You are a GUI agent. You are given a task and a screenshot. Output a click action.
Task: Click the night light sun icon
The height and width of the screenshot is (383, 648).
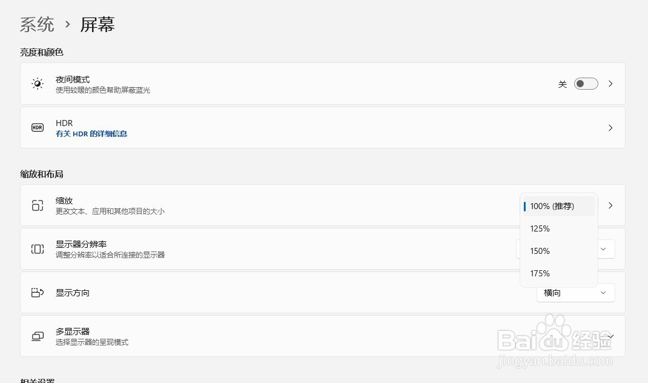click(37, 84)
